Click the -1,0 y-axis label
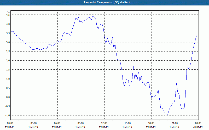Image resolution: width=209 pixels, height=130 pixels. [8, 115]
